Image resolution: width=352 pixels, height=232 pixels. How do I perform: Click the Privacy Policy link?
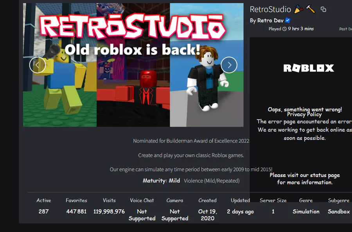coord(304,114)
